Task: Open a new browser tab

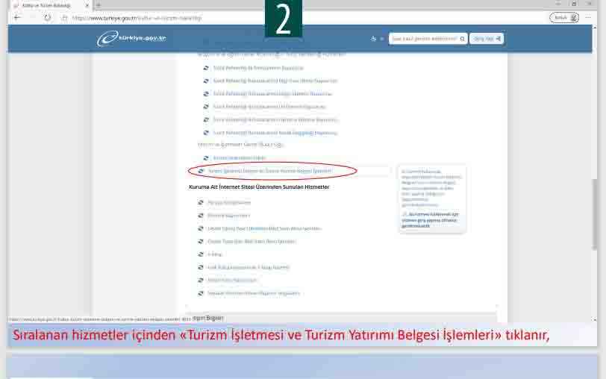Action: click(98, 5)
